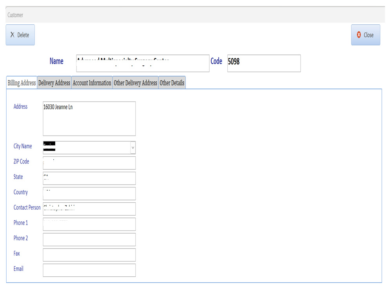
Task: Click the Code field showing 5098
Action: click(x=264, y=63)
